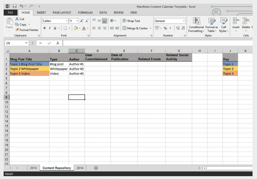Viewport: 257px width, 179px height.
Task: Open the font name Calibri dropdown
Action: point(67,21)
